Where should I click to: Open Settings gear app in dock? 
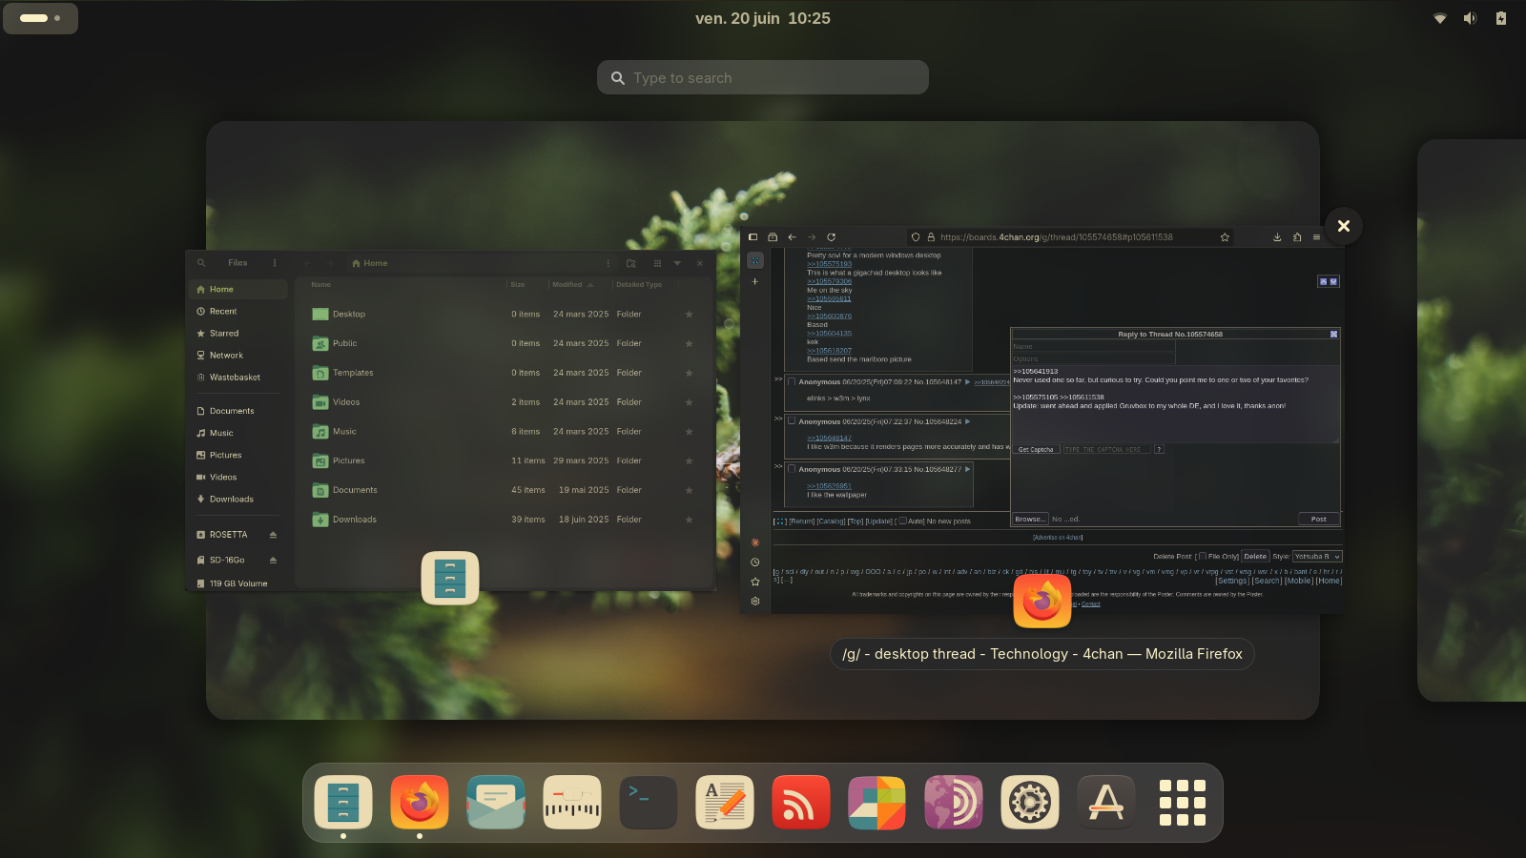(1030, 802)
